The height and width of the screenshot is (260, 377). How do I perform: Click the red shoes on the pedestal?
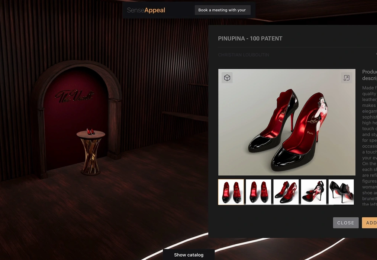point(91,131)
